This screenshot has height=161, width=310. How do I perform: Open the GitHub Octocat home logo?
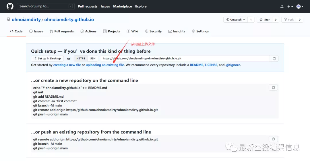pos(10,6)
